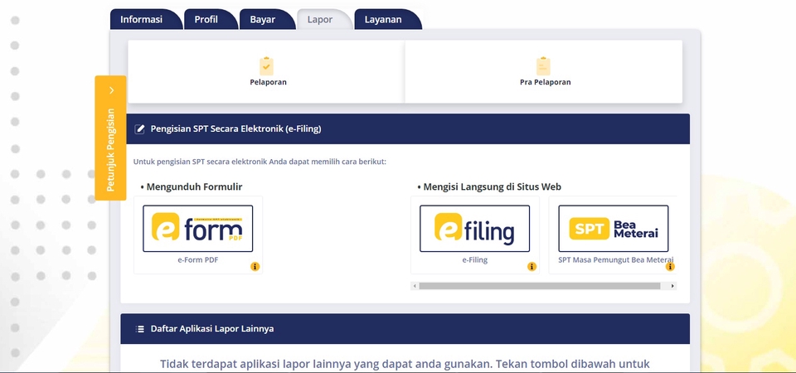
Task: Open the e-Form PDF logo
Action: pos(198,229)
